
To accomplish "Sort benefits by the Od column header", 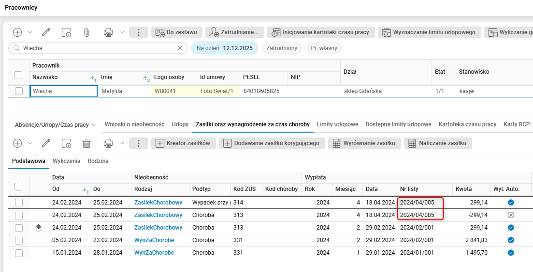I will coord(70,189).
